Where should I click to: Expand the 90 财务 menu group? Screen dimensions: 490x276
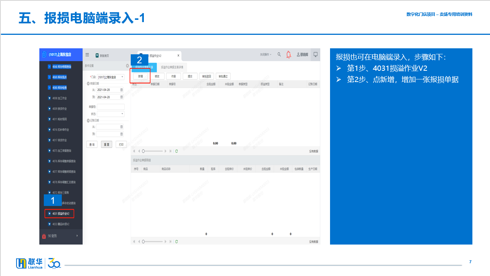[x=61, y=236]
